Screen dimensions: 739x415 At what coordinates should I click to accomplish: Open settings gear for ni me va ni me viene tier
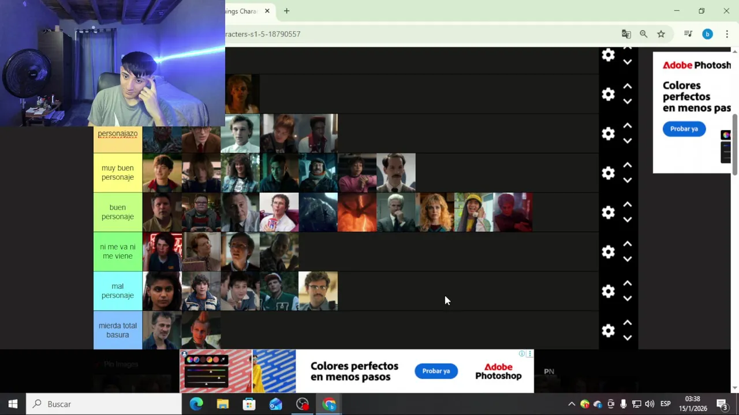[608, 252]
